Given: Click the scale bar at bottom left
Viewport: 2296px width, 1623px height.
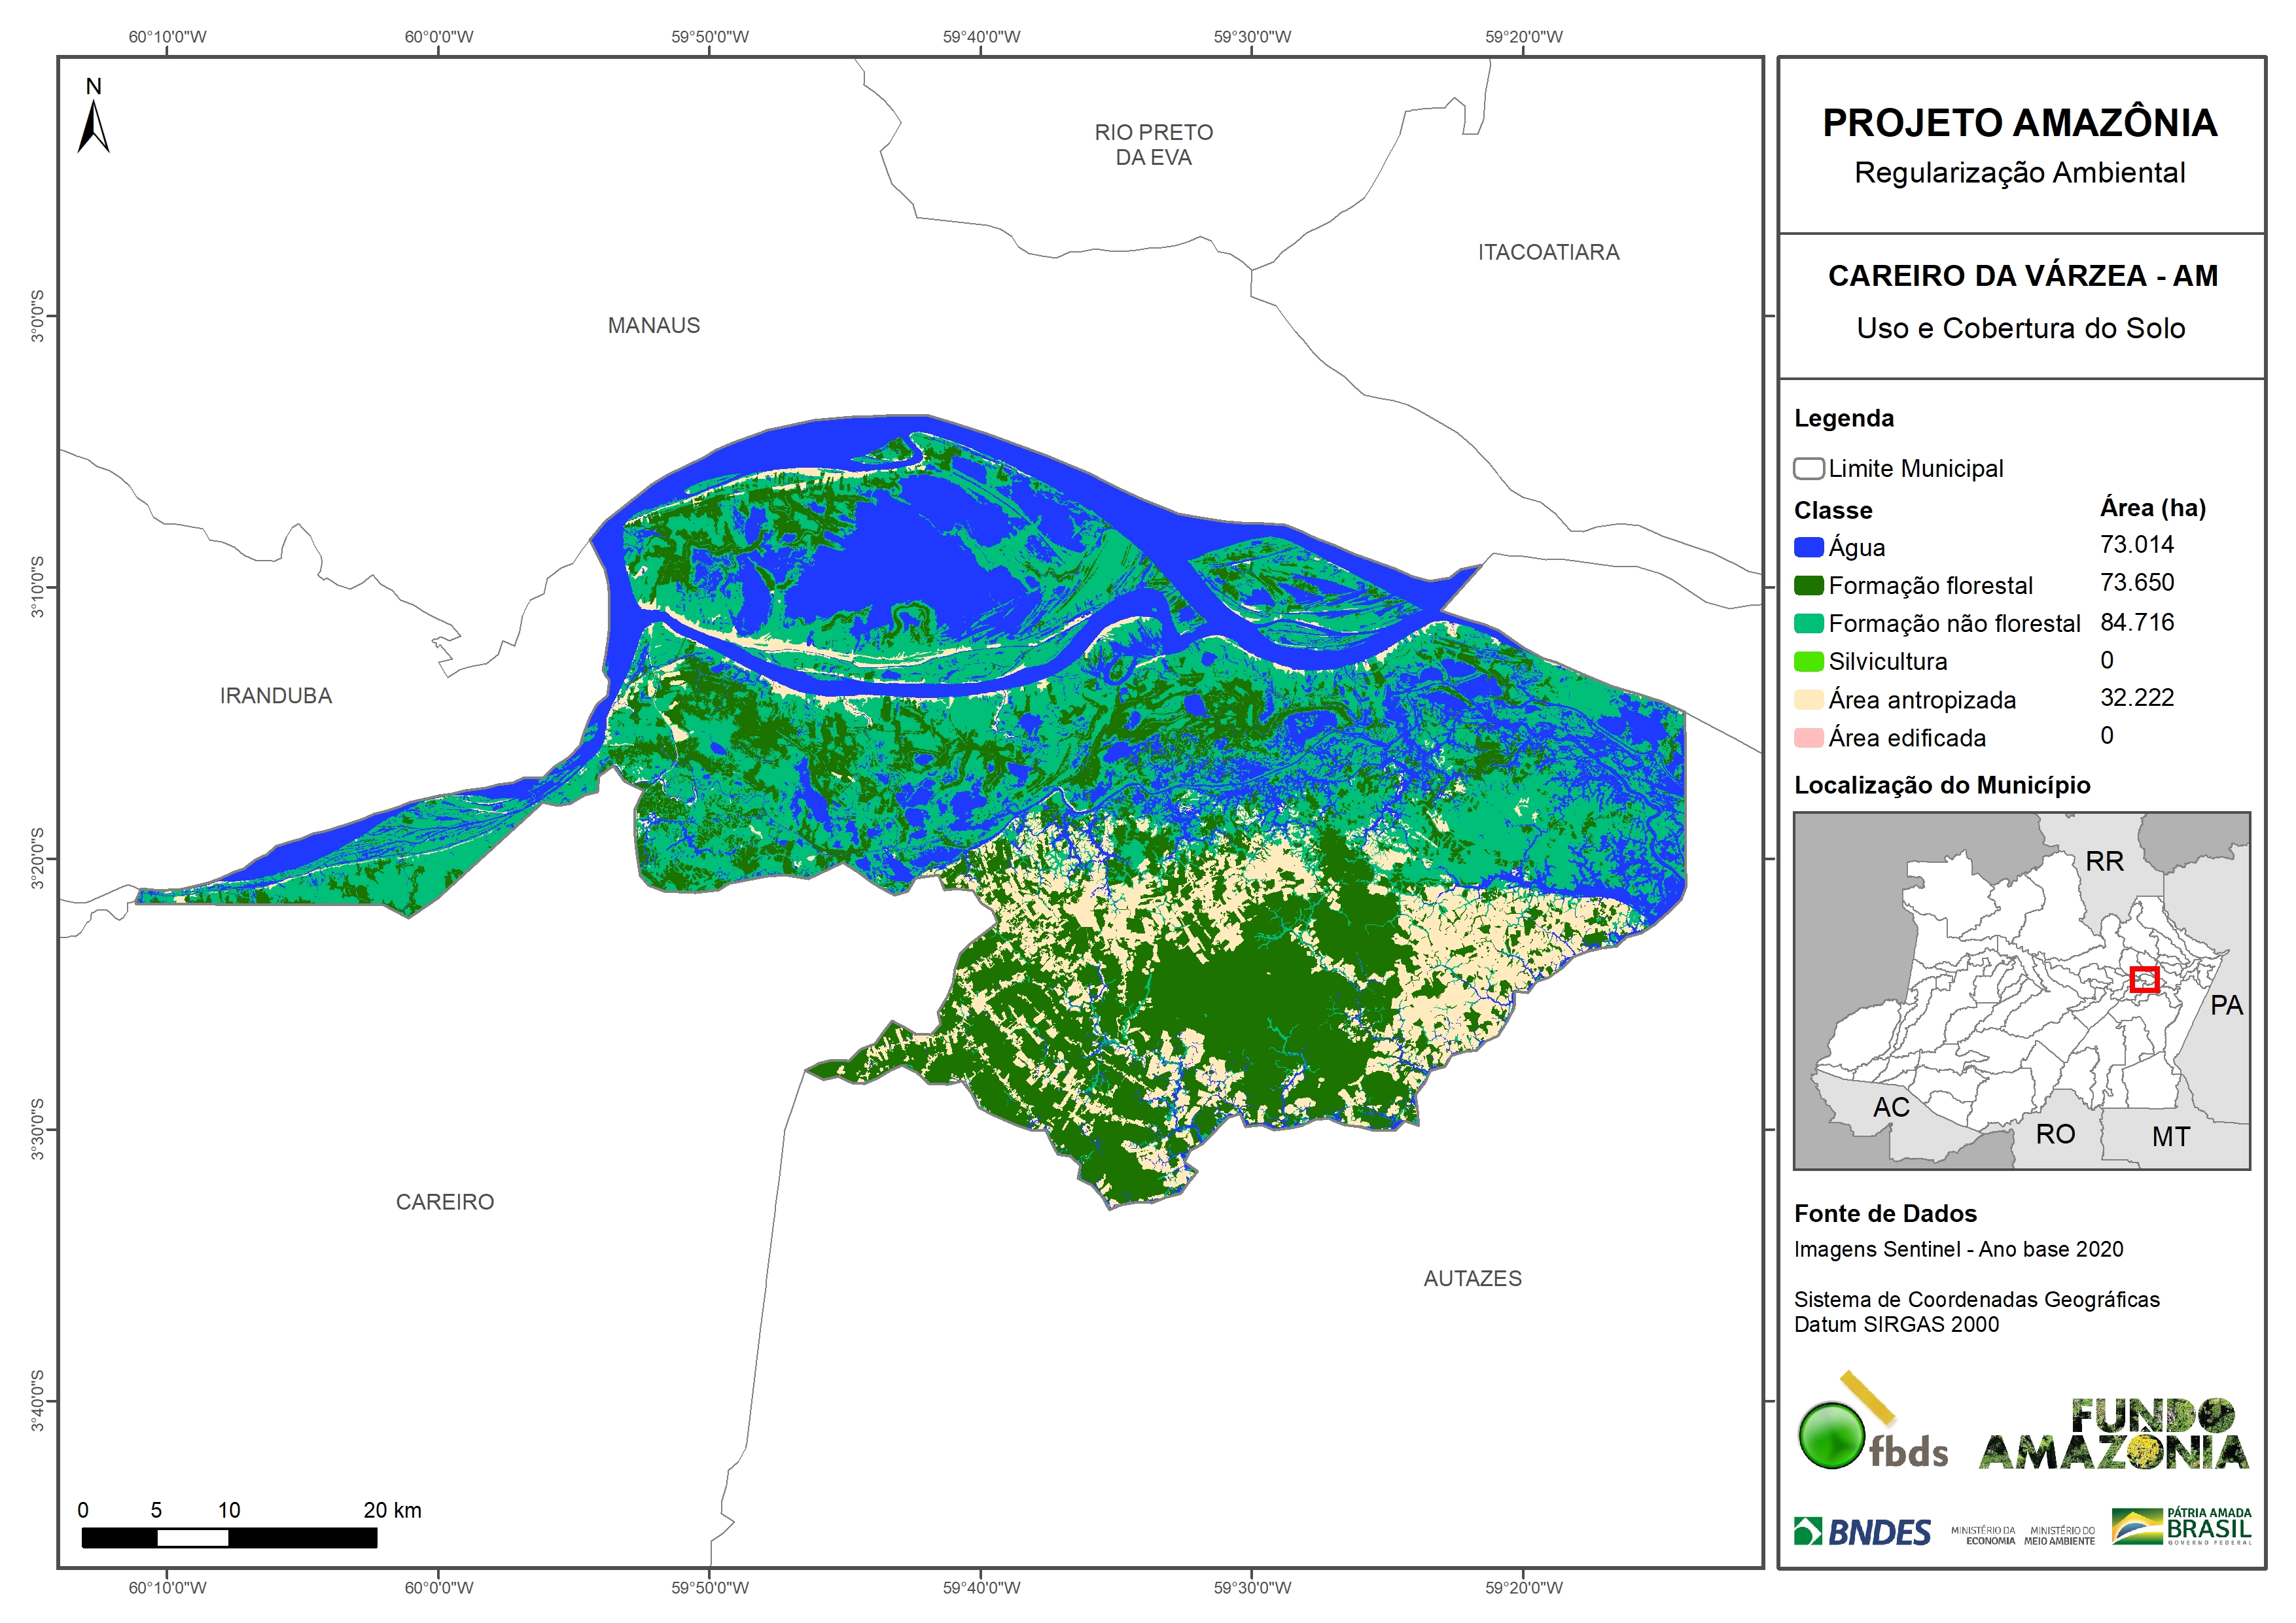Looking at the screenshot, I should [229, 1538].
